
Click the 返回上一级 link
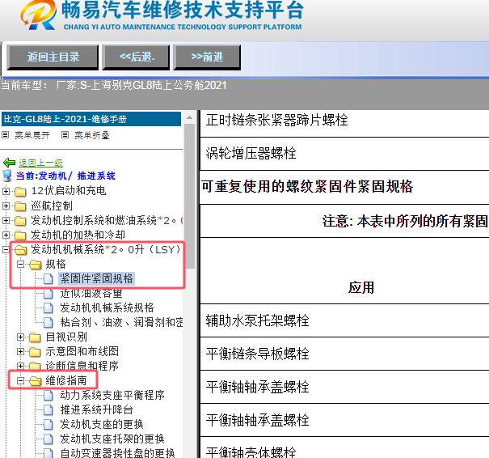click(x=40, y=163)
